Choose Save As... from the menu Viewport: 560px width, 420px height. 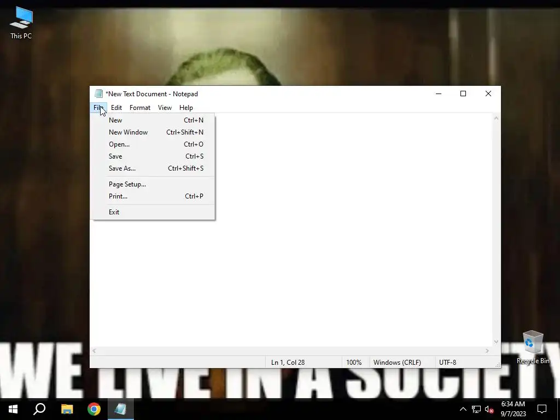pyautogui.click(x=154, y=168)
